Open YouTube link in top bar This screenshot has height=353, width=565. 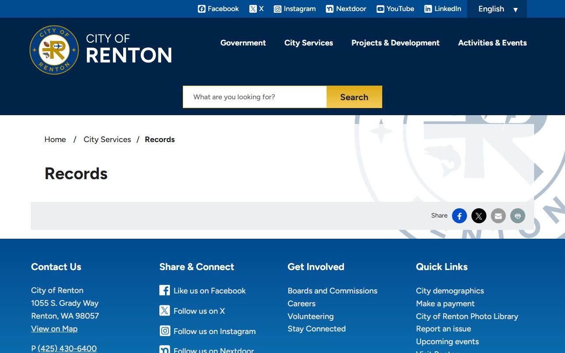coord(395,9)
